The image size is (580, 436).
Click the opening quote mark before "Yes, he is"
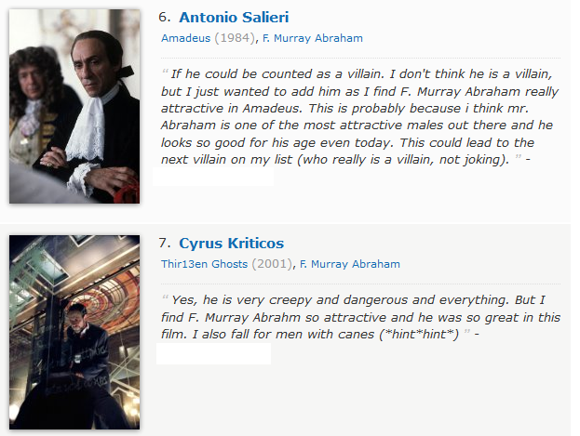[x=166, y=297]
